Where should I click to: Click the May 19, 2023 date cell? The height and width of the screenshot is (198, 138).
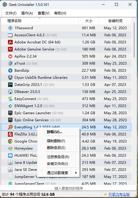click(115, 141)
